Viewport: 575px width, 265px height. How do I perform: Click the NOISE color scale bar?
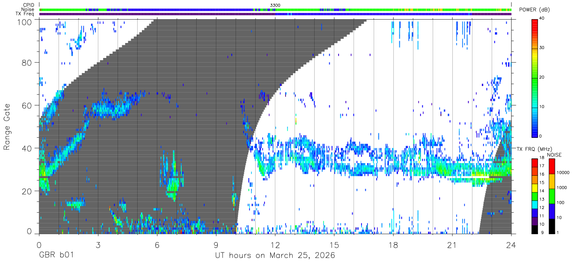[x=551, y=196]
